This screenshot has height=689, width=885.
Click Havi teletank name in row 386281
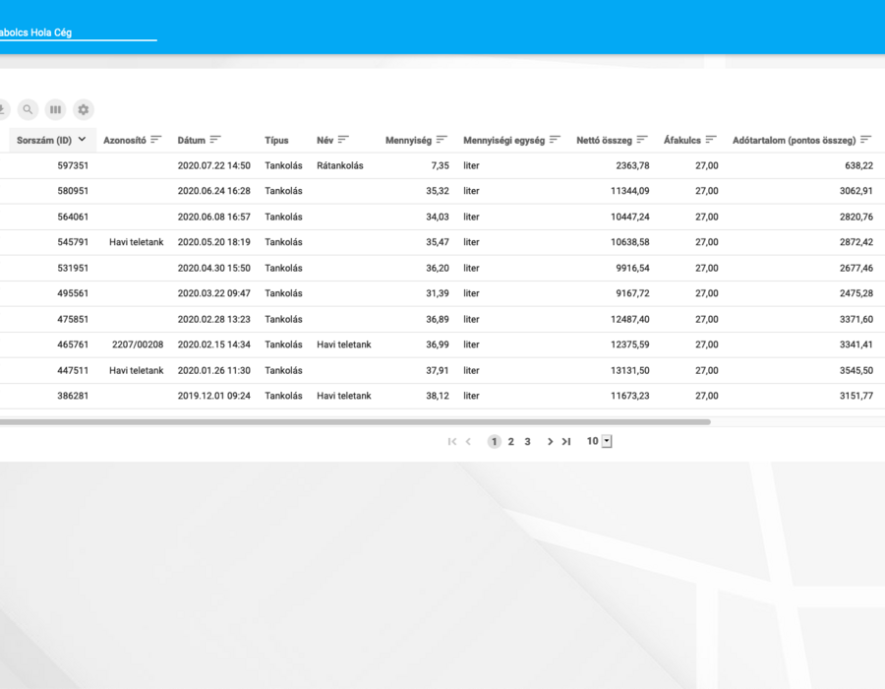(x=344, y=396)
